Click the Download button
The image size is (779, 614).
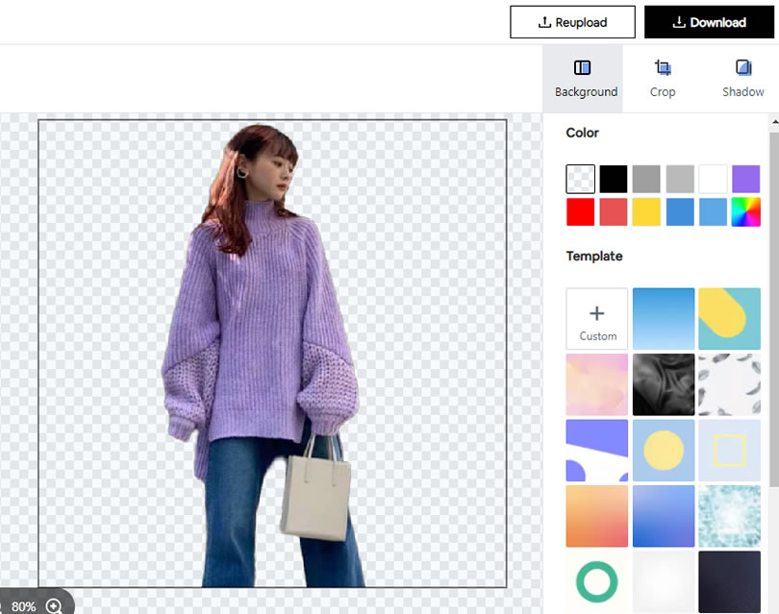tap(709, 22)
